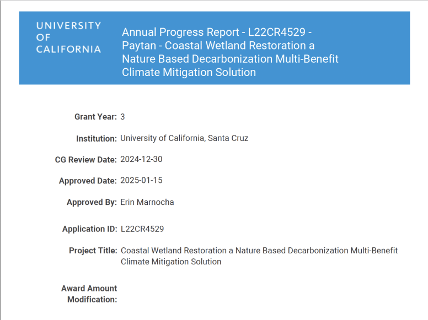
Task: Click the Award Amount Modification label
Action: pos(89,294)
